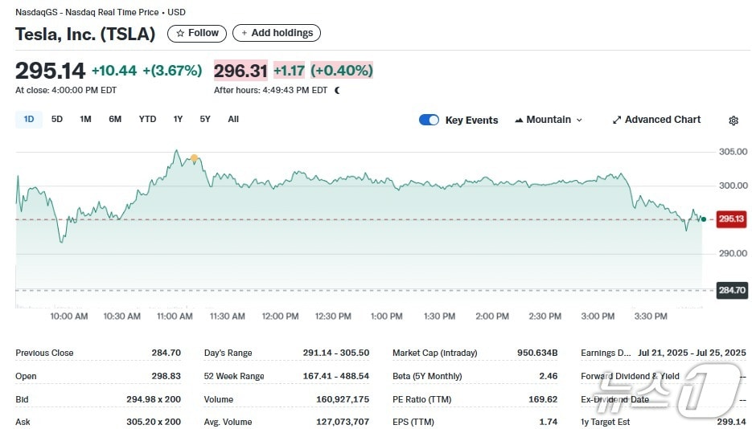Open chart settings gear icon
The width and height of the screenshot is (752, 429).
tap(733, 121)
